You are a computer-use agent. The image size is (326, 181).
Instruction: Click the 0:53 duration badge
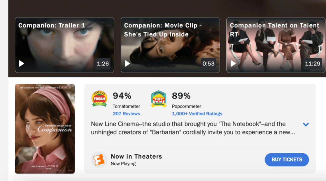(x=208, y=64)
